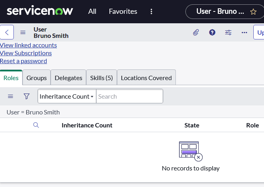Switch to the Delegates tab
This screenshot has height=187, width=264.
coord(68,78)
